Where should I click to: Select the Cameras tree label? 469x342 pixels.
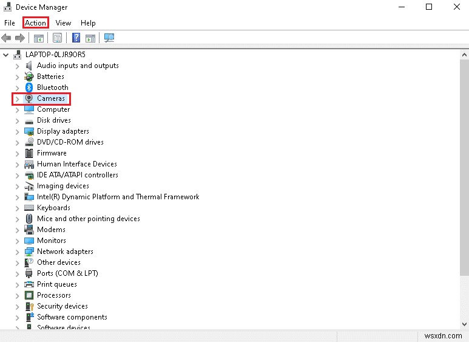click(x=51, y=98)
